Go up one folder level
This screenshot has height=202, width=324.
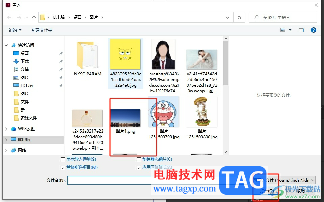point(34,18)
